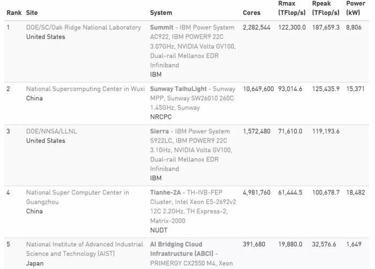Click Summit's cores value 2,282,544

pos(257,27)
